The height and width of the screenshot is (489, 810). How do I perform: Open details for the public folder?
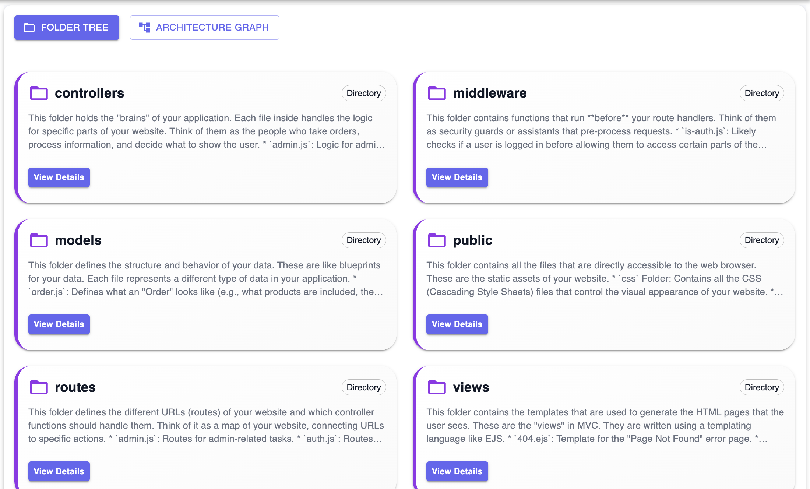pos(457,324)
